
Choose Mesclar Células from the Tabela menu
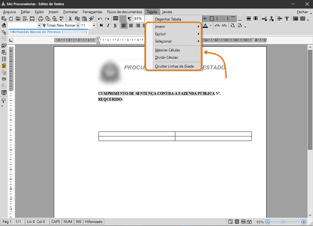(167, 50)
